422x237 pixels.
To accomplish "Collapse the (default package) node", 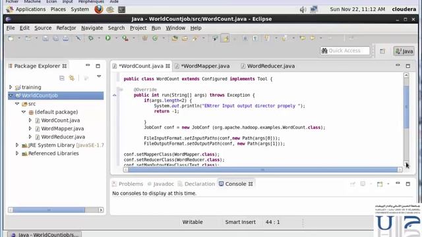I will point(24,112).
